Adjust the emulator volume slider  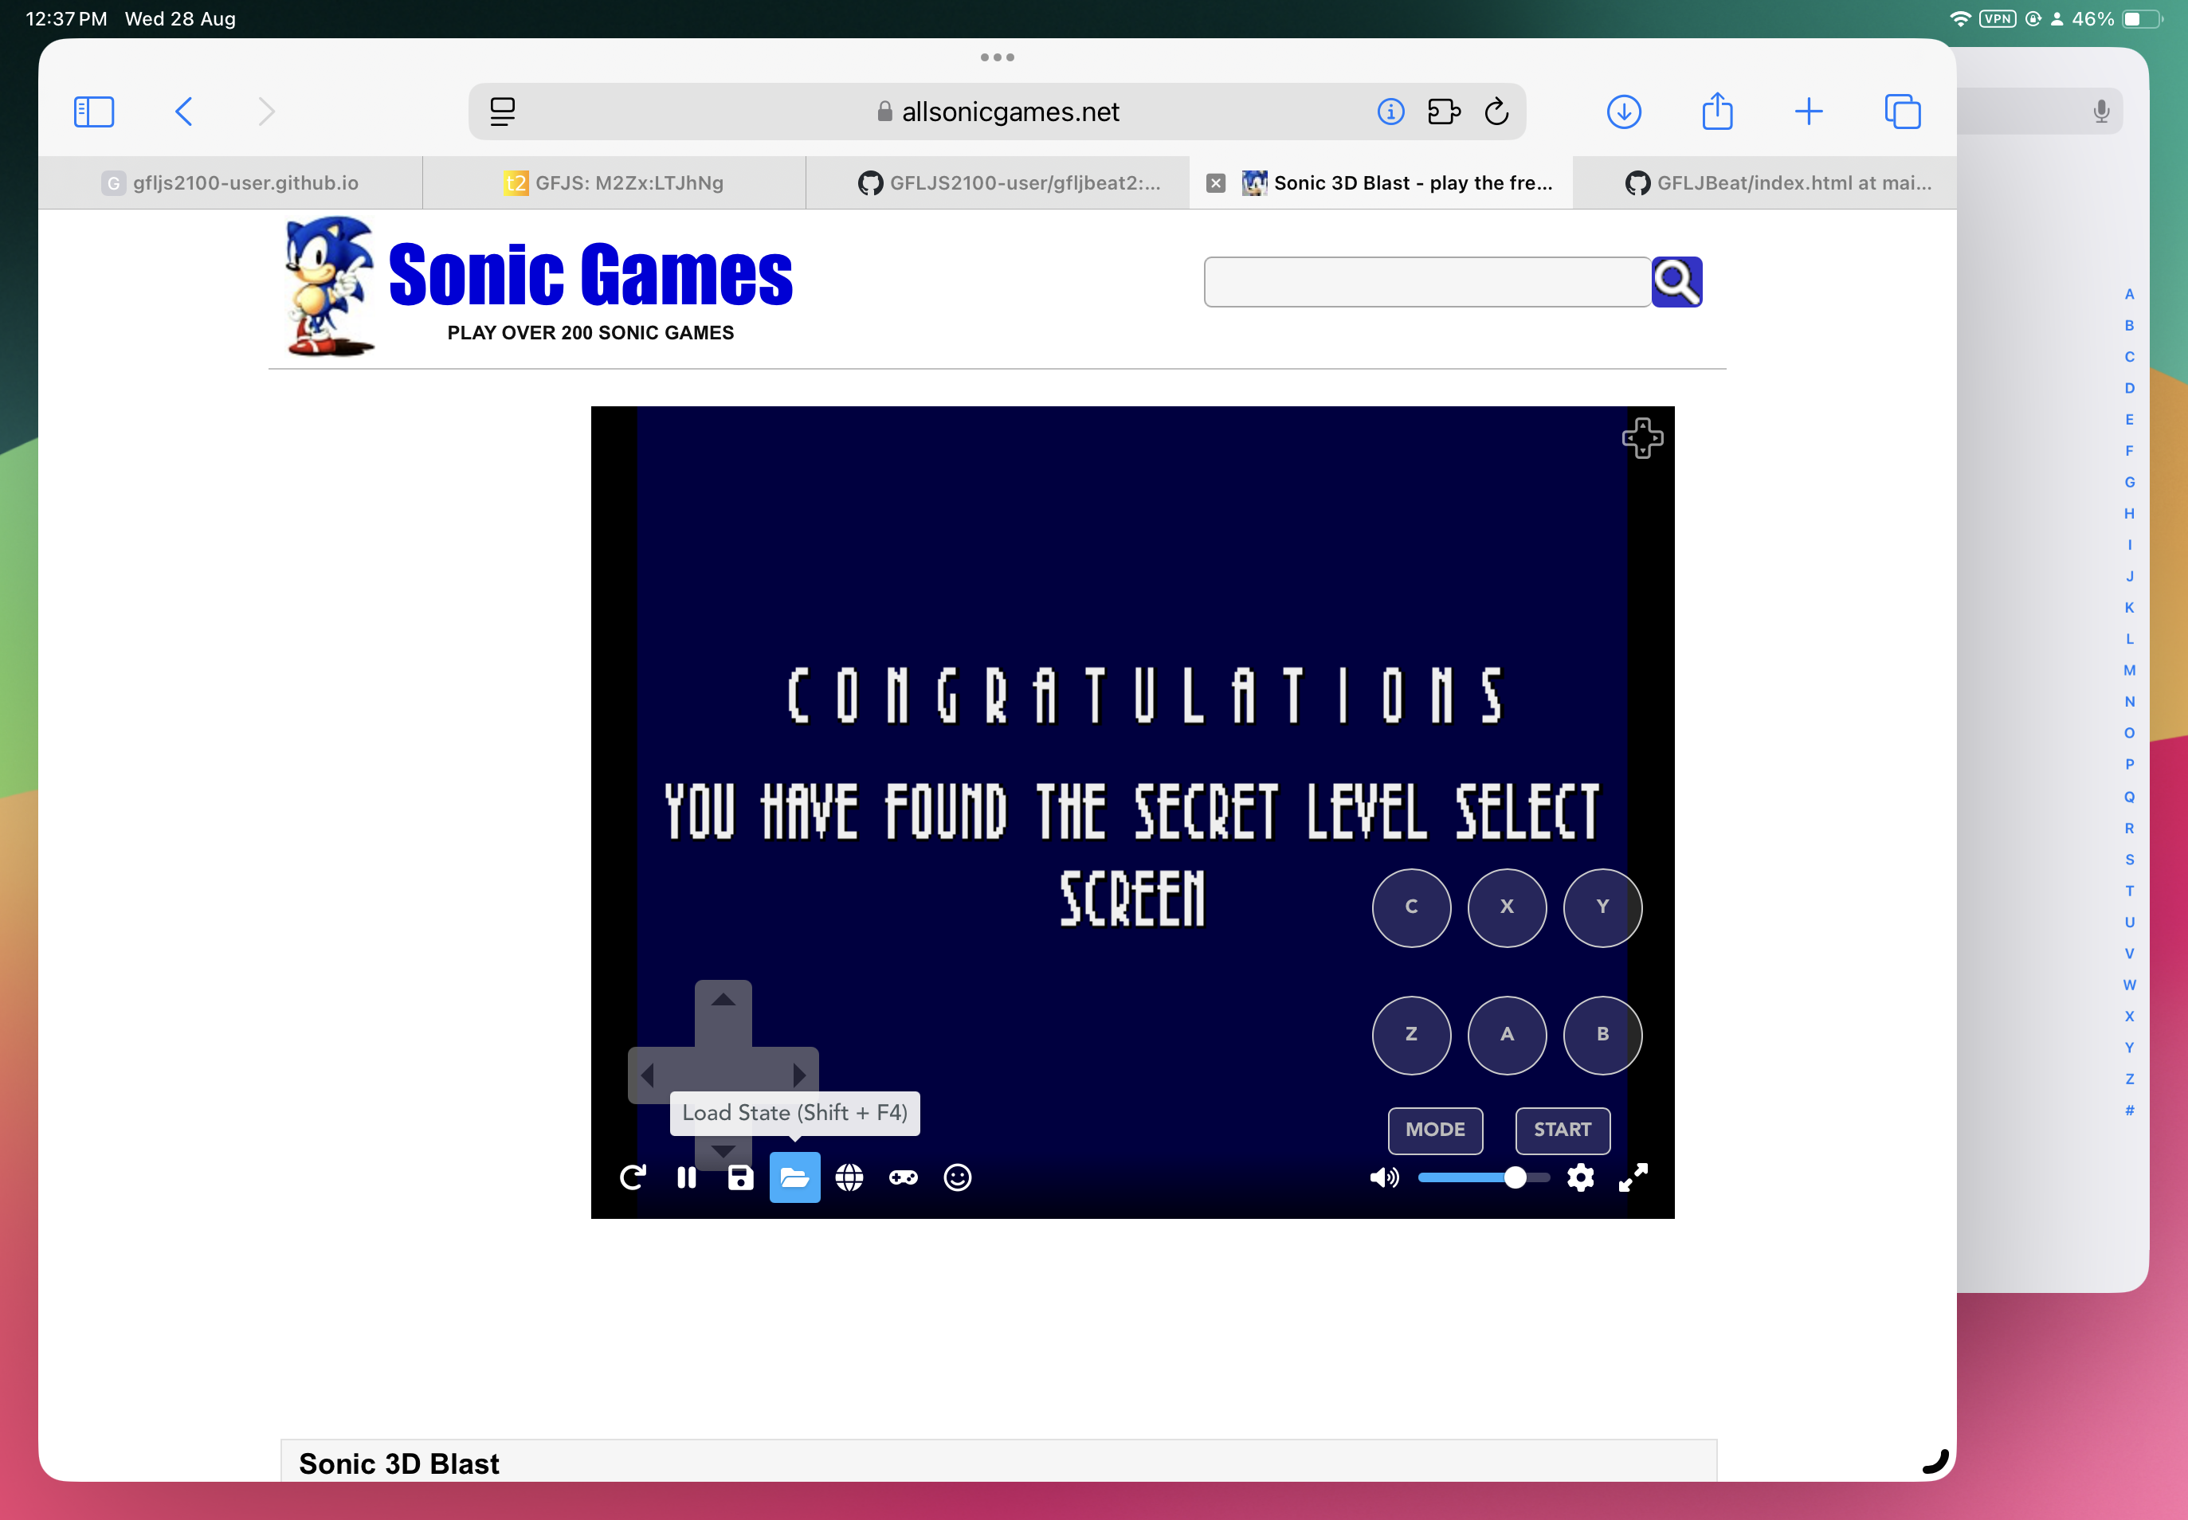(1483, 1178)
